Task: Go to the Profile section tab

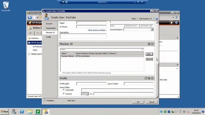Action: [x=48, y=37]
